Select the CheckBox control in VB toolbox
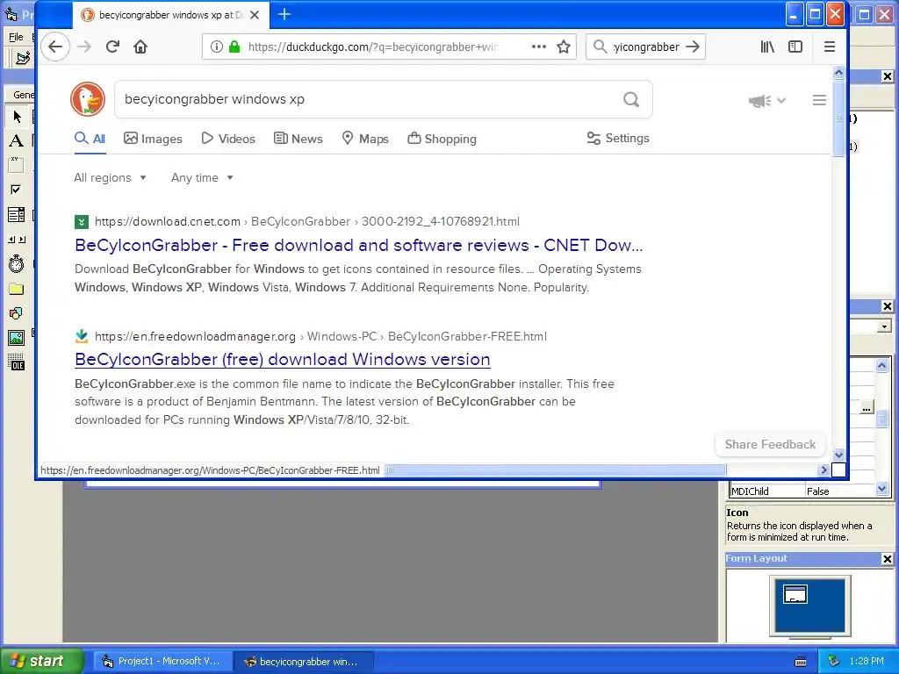The height and width of the screenshot is (674, 899). 16,190
